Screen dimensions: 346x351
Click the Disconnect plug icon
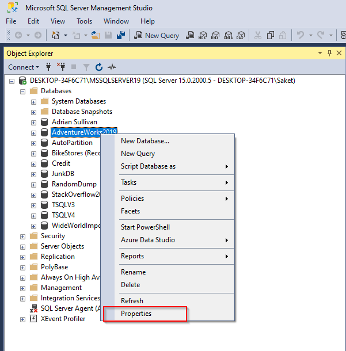tap(61, 67)
